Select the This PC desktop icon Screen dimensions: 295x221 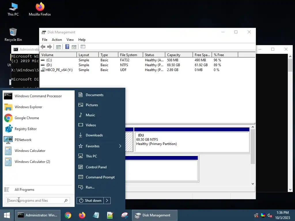(x=13, y=9)
